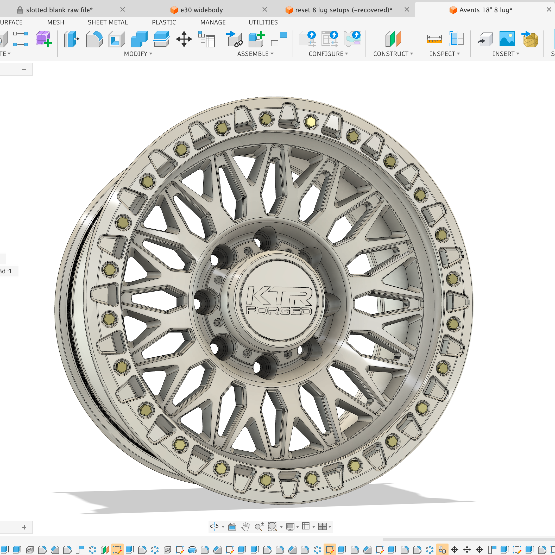Expand the INSPECT dropdown

coord(445,54)
